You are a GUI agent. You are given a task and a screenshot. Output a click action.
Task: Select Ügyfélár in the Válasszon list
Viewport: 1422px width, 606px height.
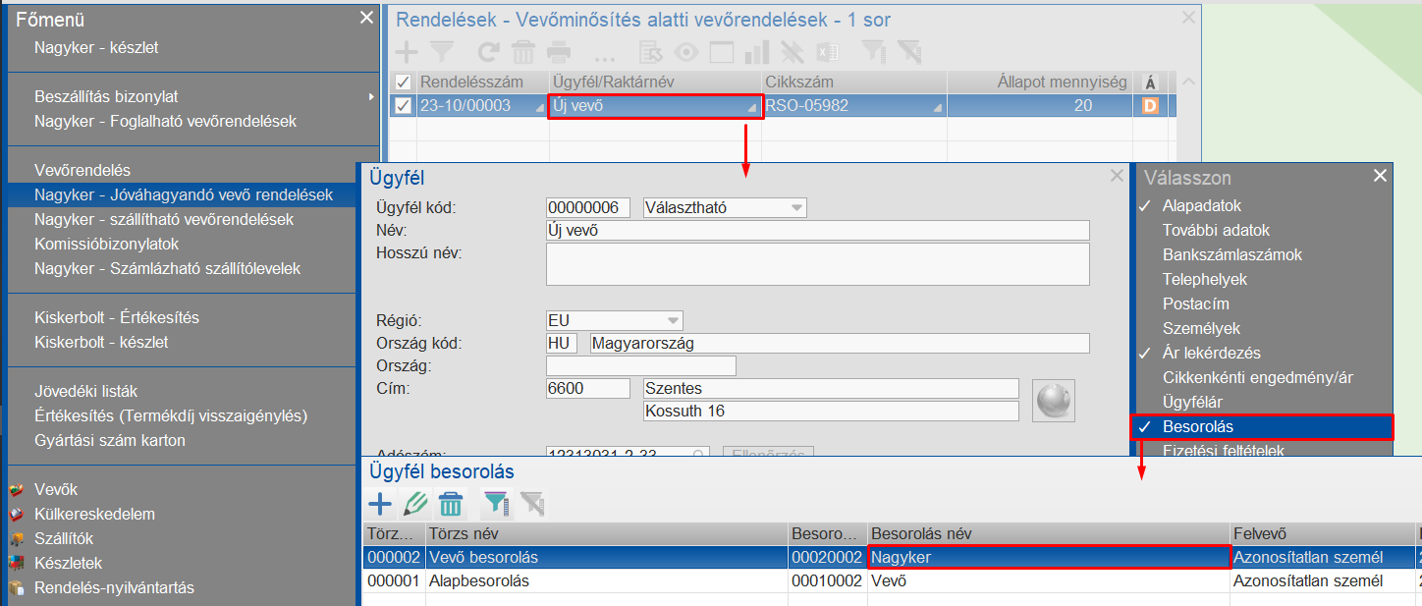coord(1192,402)
